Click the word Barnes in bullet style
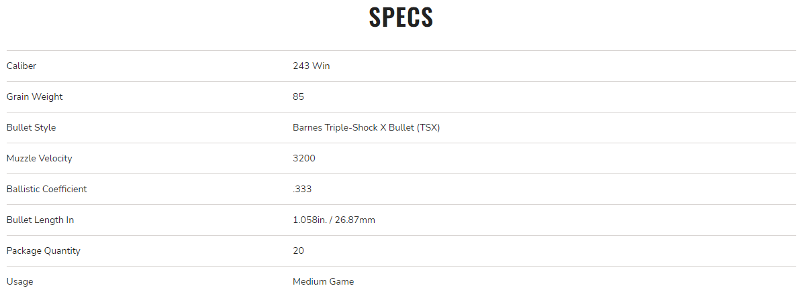The width and height of the screenshot is (809, 292). (307, 127)
